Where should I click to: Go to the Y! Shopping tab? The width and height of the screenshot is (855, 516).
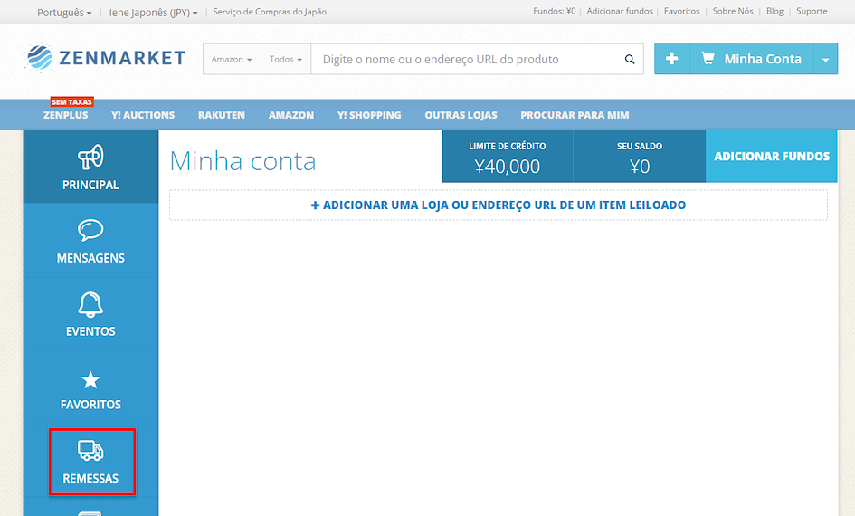pos(369,115)
